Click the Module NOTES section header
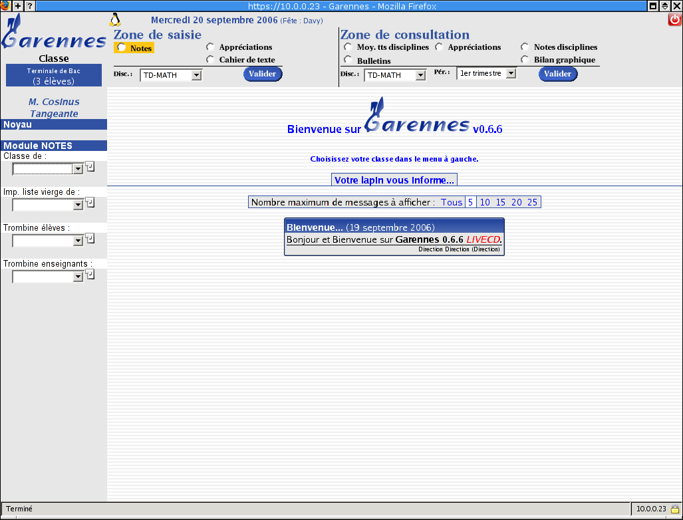This screenshot has height=520, width=683. (x=53, y=146)
